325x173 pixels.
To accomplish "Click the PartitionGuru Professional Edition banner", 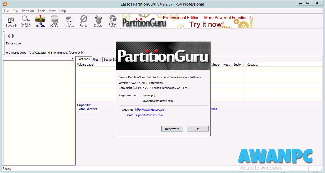I will (187, 21).
